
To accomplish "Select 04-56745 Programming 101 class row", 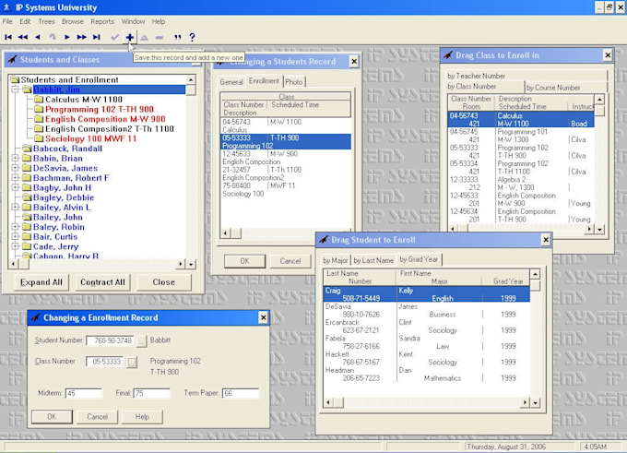I will click(521, 136).
